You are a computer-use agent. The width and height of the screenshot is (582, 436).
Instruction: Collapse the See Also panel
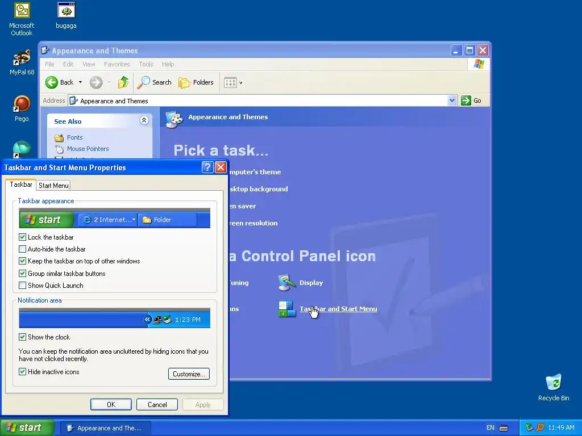tap(144, 120)
